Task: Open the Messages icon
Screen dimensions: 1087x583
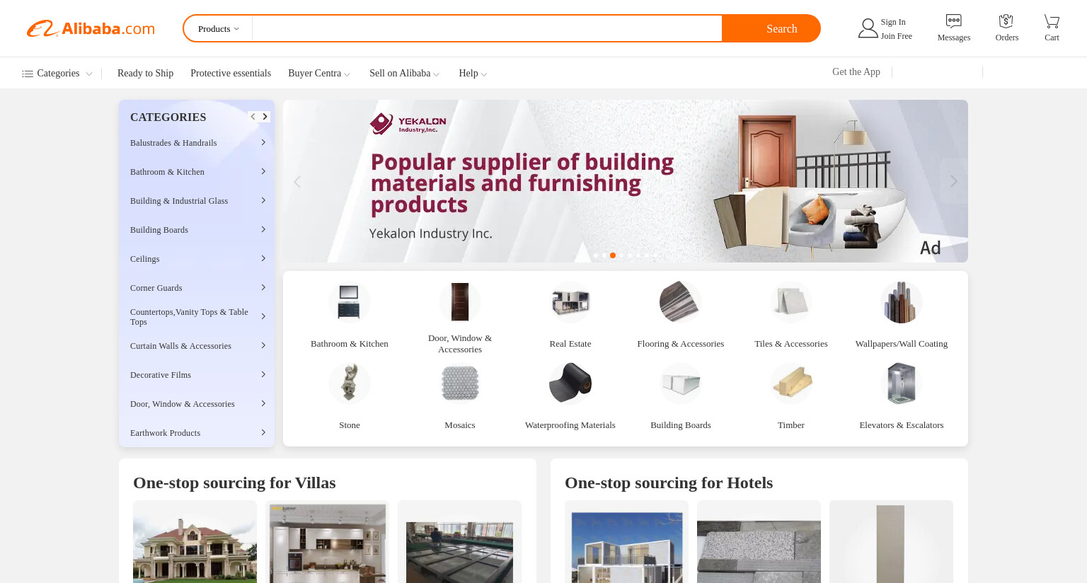Action: pyautogui.click(x=953, y=21)
